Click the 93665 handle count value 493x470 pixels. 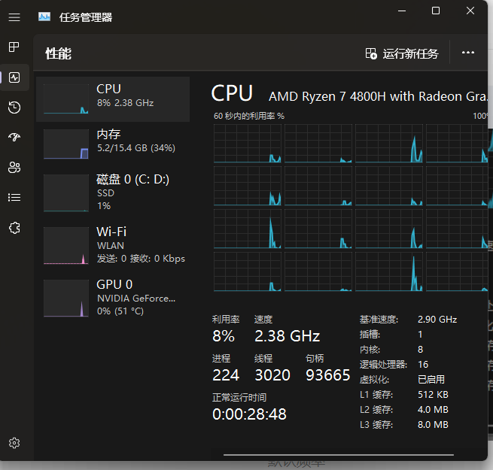327,375
